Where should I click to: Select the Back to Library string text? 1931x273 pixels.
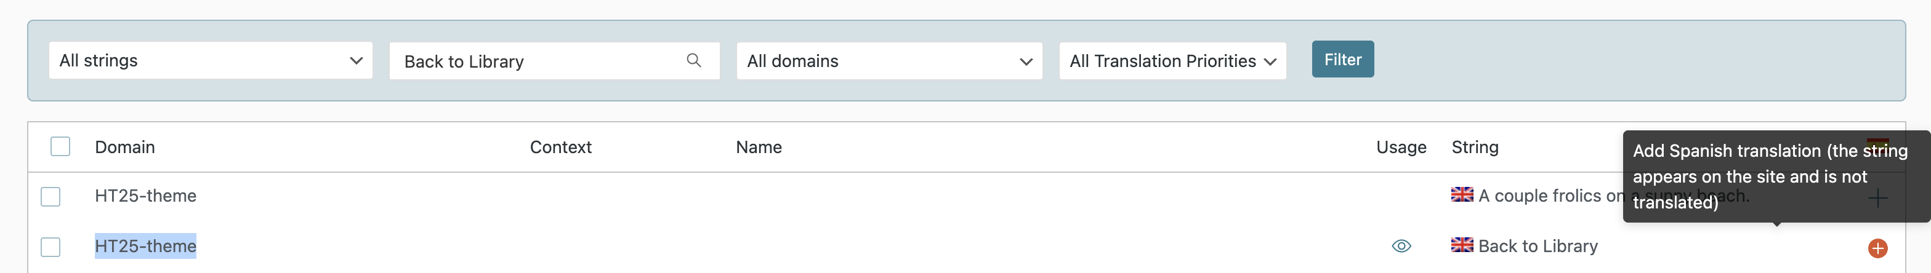pyautogui.click(x=1538, y=246)
